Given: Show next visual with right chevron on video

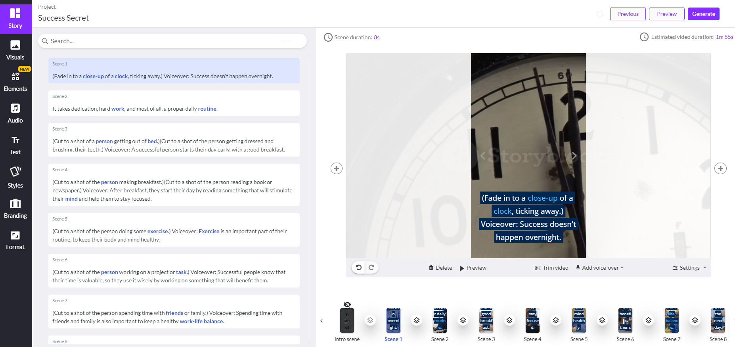Looking at the screenshot, I should pyautogui.click(x=574, y=156).
